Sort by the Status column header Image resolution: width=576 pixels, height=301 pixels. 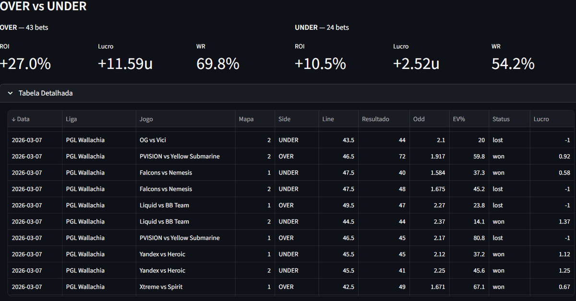(510, 119)
